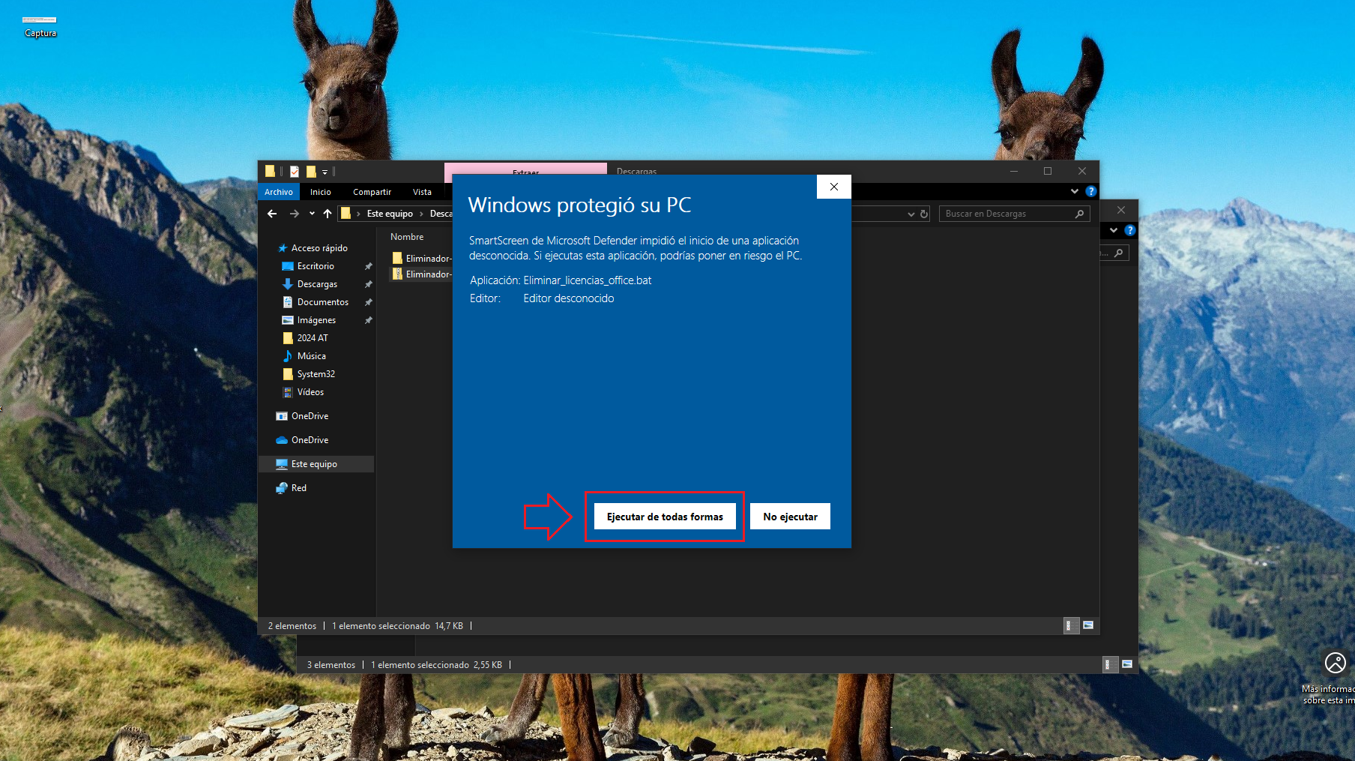Switch to the Vista ribbon tab

click(x=422, y=192)
